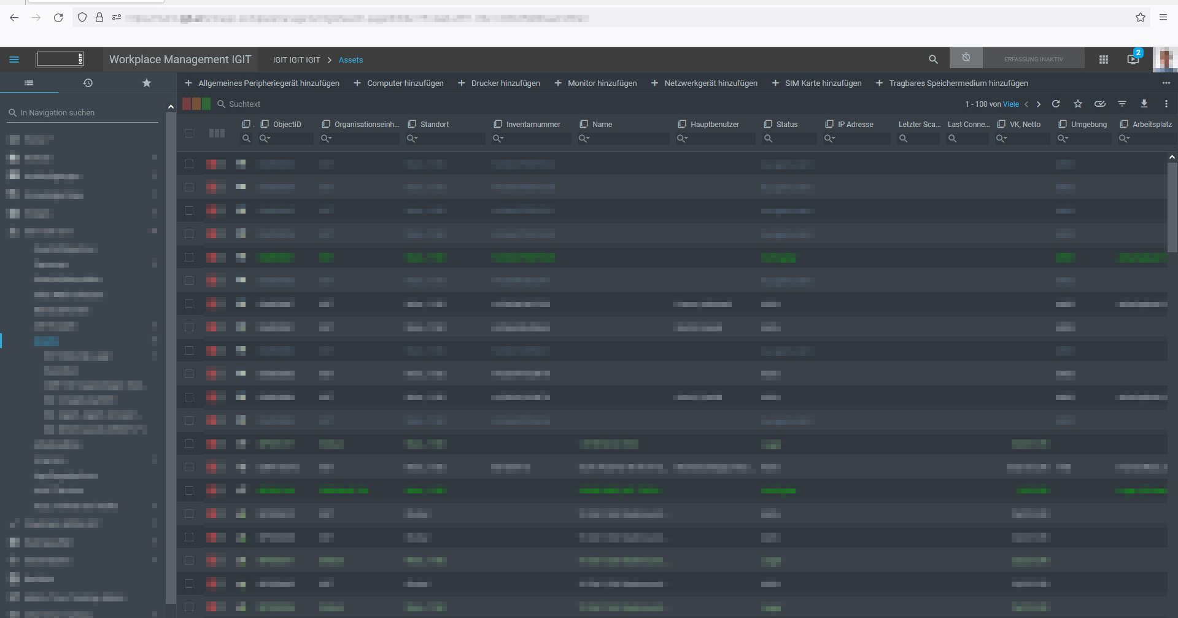Open the global search in the top bar
This screenshot has width=1178, height=618.
(933, 59)
